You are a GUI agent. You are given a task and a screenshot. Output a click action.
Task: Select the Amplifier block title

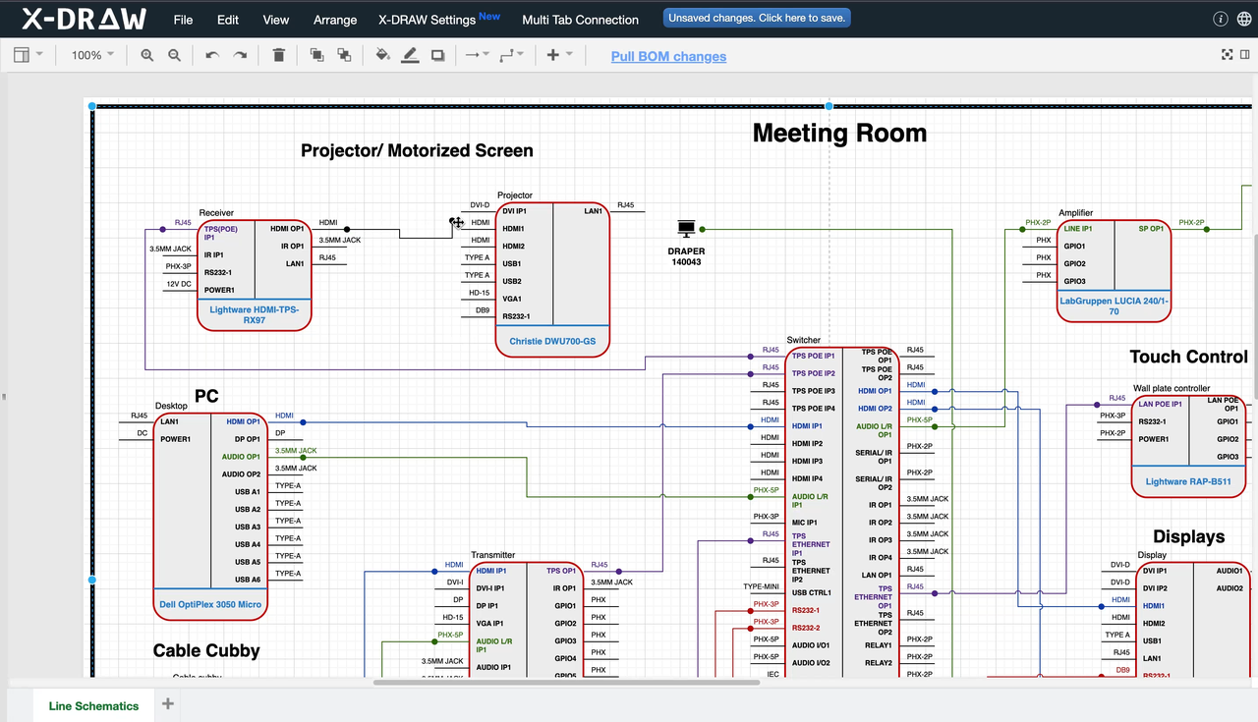1075,213
